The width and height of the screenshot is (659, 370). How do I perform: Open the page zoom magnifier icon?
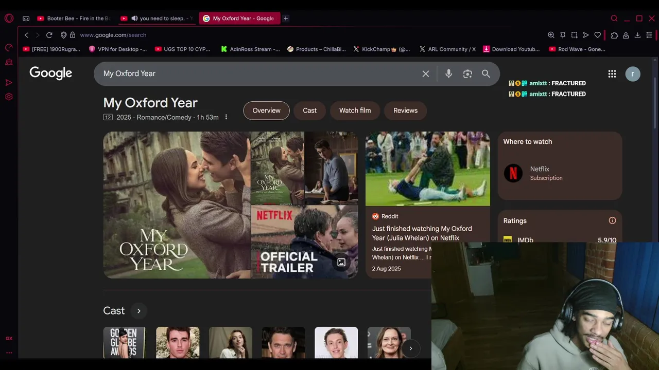551,35
